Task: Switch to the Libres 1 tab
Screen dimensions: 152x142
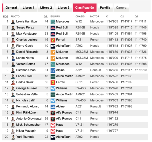Action: coord(29,8)
